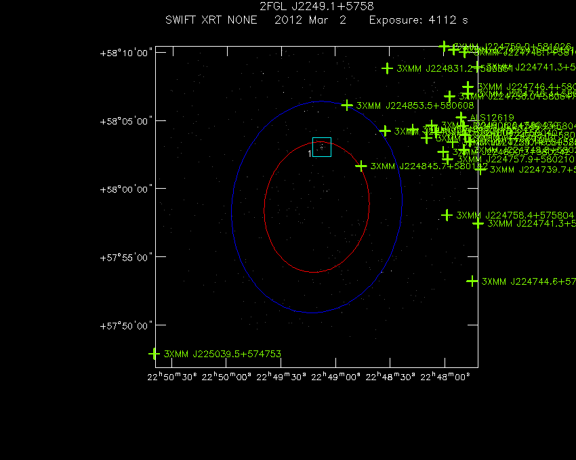
Task: Click the cross marker for 3XMM J224744.6
Action: pyautogui.click(x=472, y=281)
